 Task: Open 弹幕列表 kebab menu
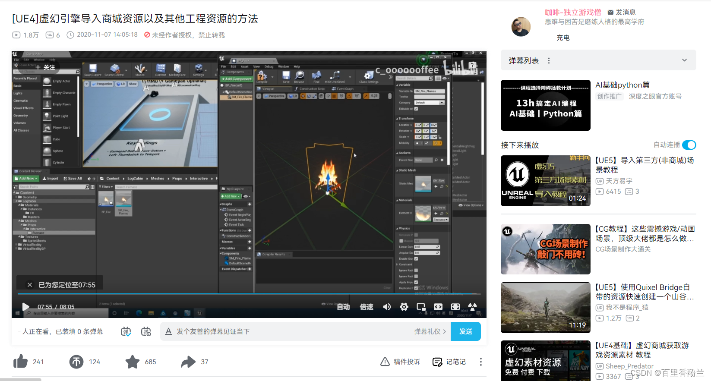pyautogui.click(x=549, y=60)
